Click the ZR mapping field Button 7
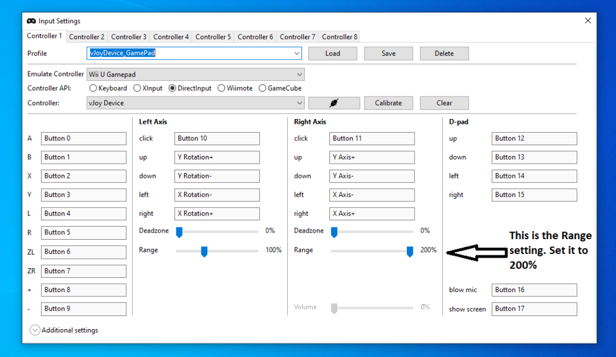616x357 pixels. (83, 271)
